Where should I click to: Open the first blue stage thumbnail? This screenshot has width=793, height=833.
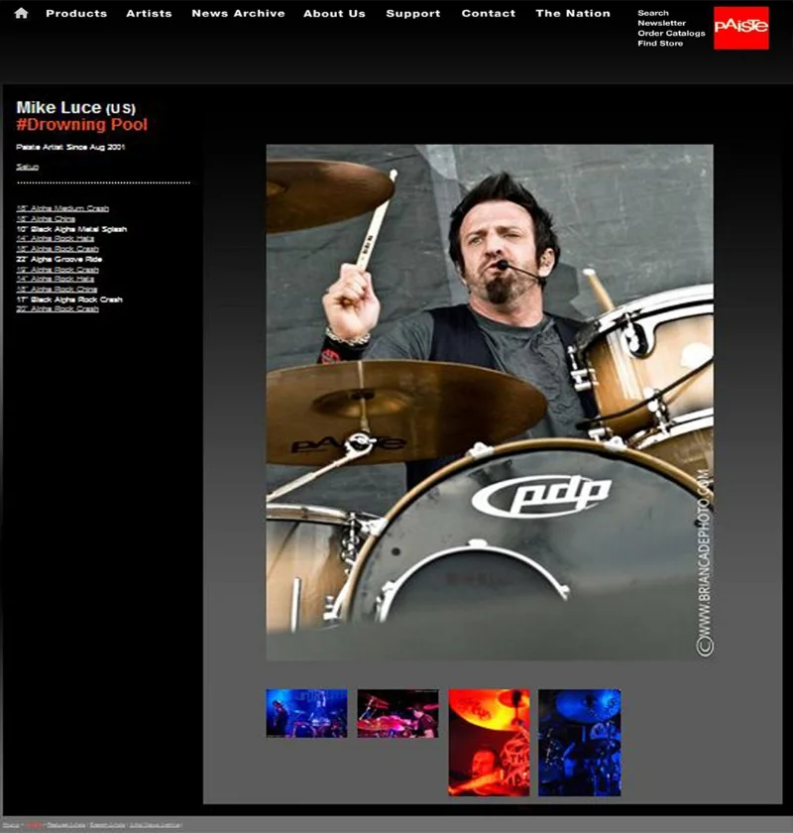click(x=306, y=713)
